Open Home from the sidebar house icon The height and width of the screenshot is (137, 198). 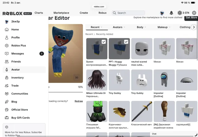pos(7,30)
